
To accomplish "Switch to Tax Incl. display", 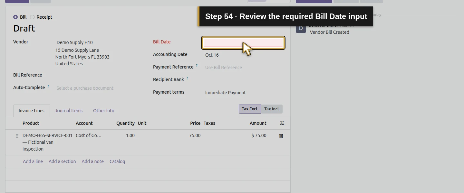I will click(272, 109).
